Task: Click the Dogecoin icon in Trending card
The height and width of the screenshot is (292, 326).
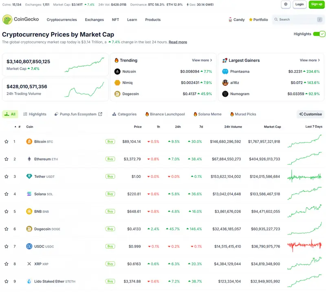Action: [x=117, y=94]
